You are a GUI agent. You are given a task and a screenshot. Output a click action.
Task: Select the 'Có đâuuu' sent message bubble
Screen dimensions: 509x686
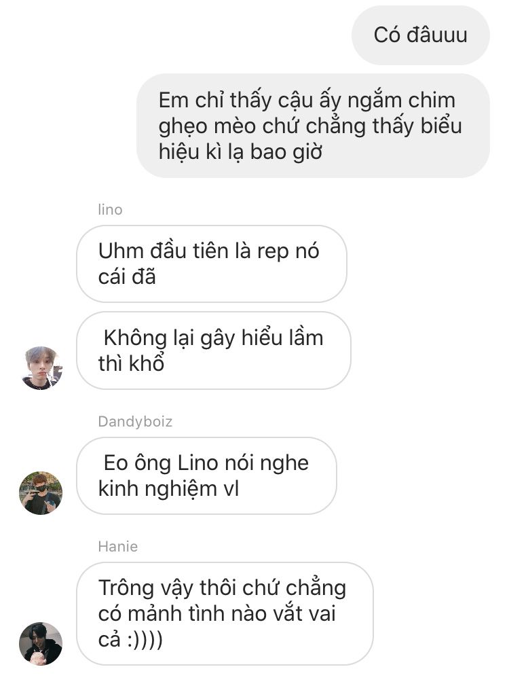[420, 35]
